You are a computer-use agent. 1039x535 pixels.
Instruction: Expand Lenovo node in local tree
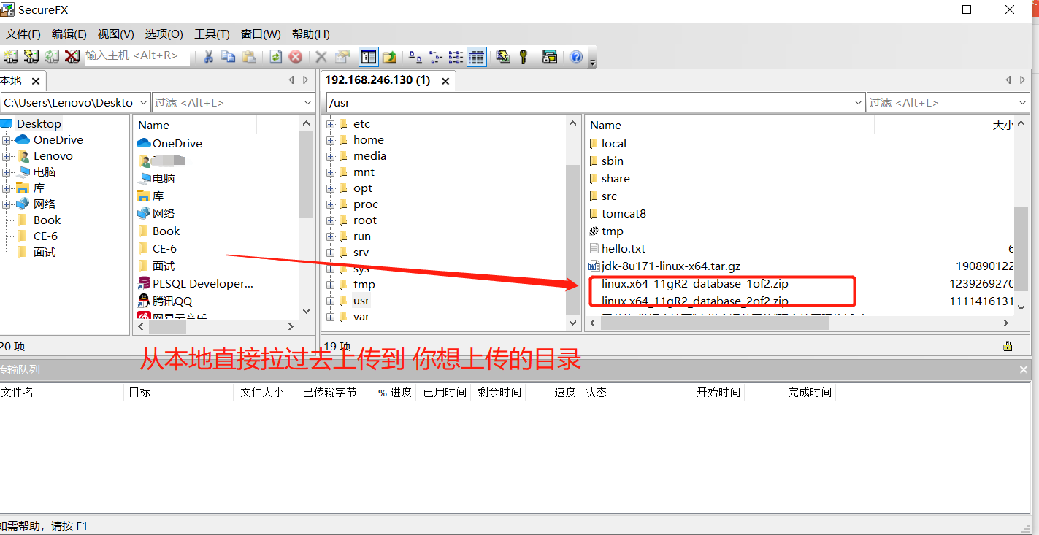[x=7, y=156]
